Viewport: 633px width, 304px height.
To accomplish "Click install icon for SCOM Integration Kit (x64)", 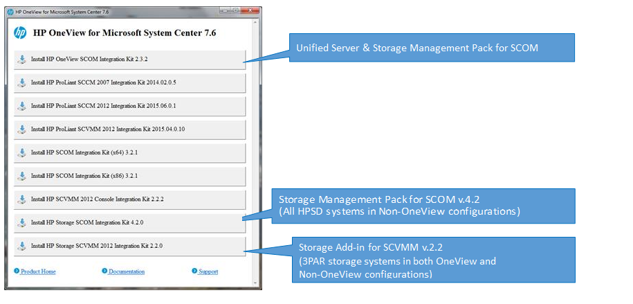I will point(22,152).
